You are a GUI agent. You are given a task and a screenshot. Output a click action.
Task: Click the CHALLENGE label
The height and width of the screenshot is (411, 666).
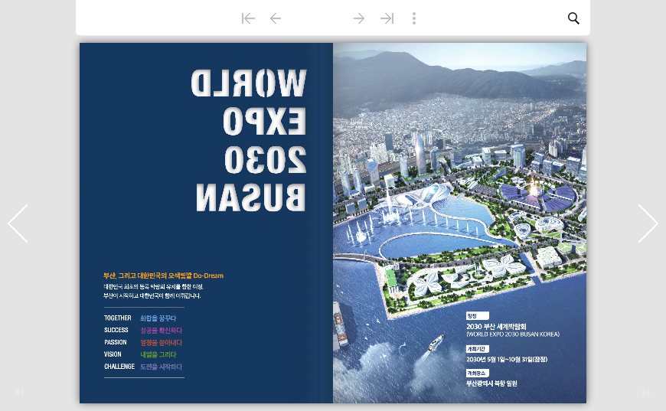pos(119,367)
